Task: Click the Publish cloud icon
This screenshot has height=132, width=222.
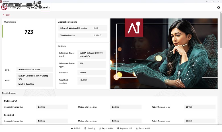Action: click(x=72, y=128)
